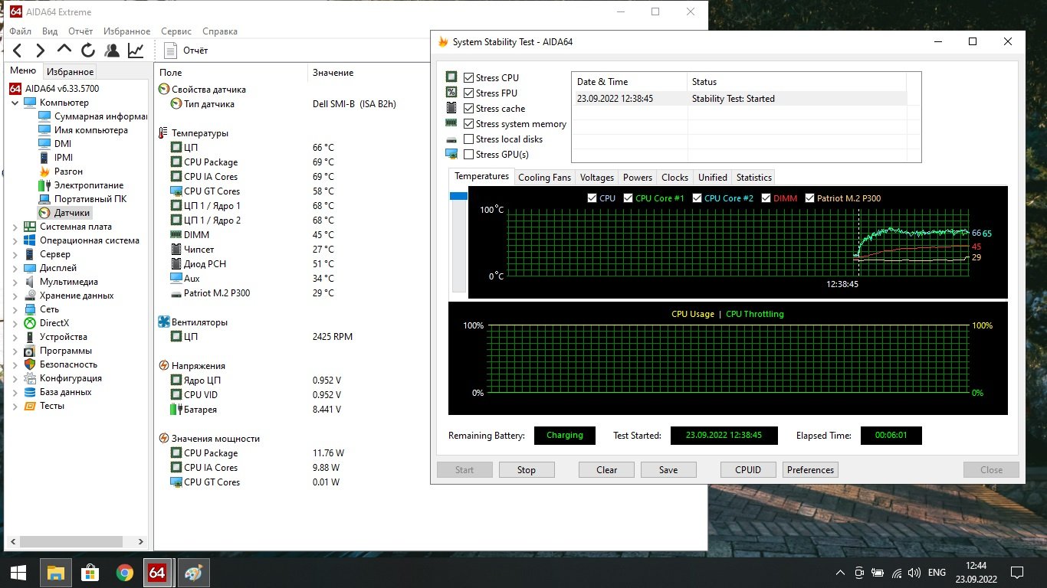Expand the Системная плата node

pyautogui.click(x=15, y=227)
